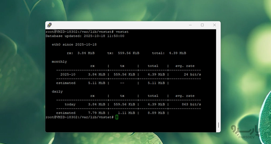Screen dimensions: 271x144
Task: Click the 8.89 MiB estimated daily total
Action: pos(156,113)
